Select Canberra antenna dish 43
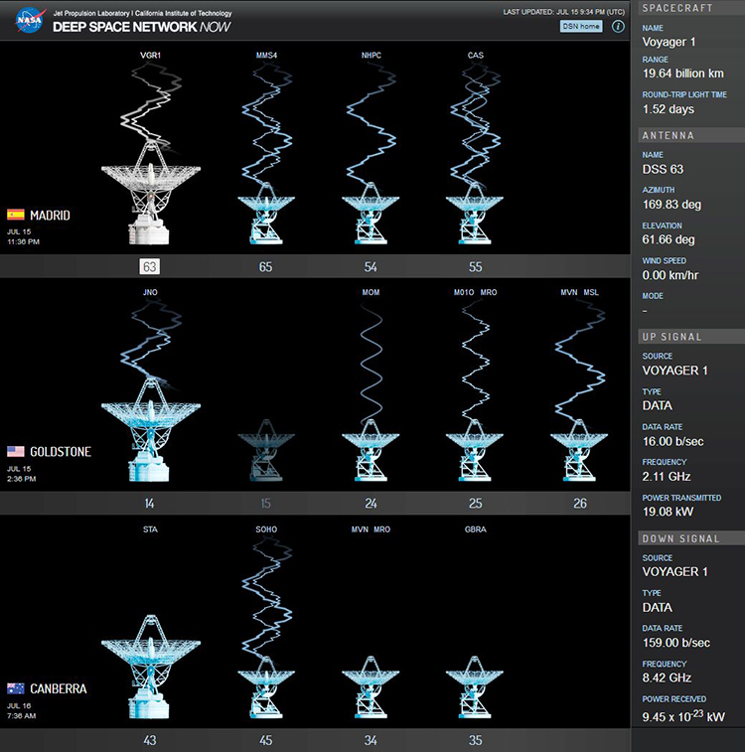The height and width of the screenshot is (752, 745). point(151,667)
